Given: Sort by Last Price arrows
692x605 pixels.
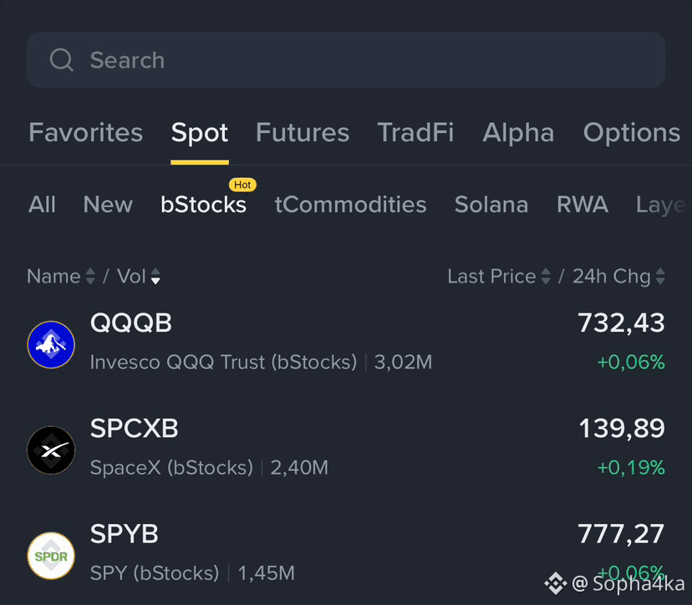Looking at the screenshot, I should [546, 277].
